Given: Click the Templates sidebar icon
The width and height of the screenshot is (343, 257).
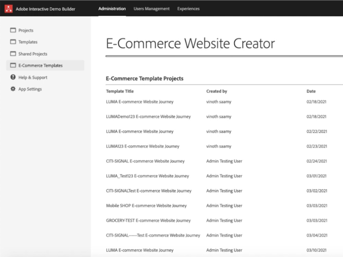Looking at the screenshot, I should tap(13, 42).
